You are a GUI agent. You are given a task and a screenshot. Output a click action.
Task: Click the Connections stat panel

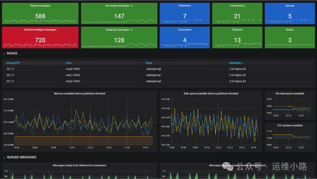coord(237,13)
